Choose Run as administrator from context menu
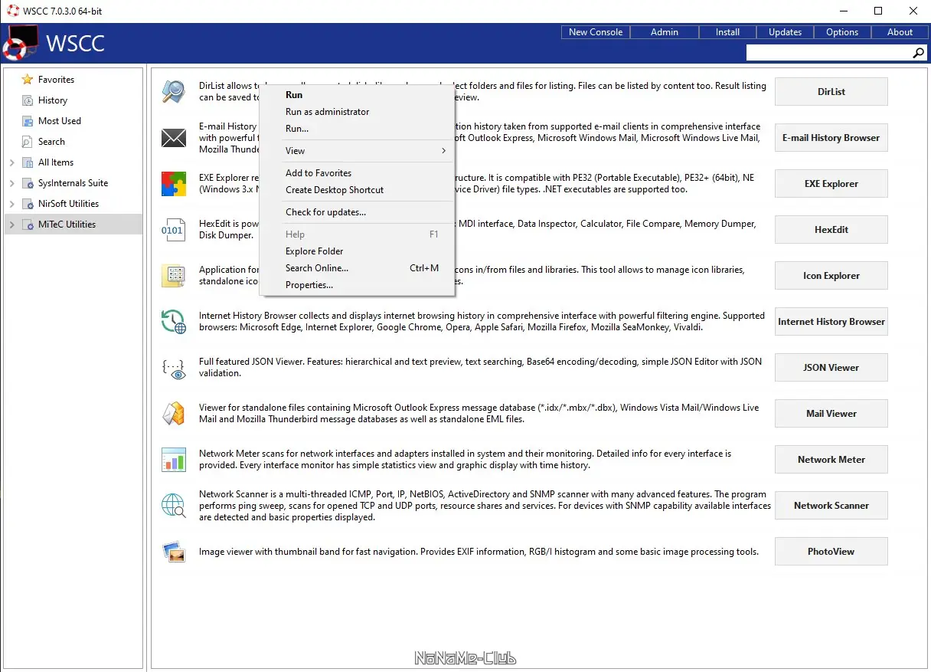The image size is (931, 672). click(x=327, y=112)
